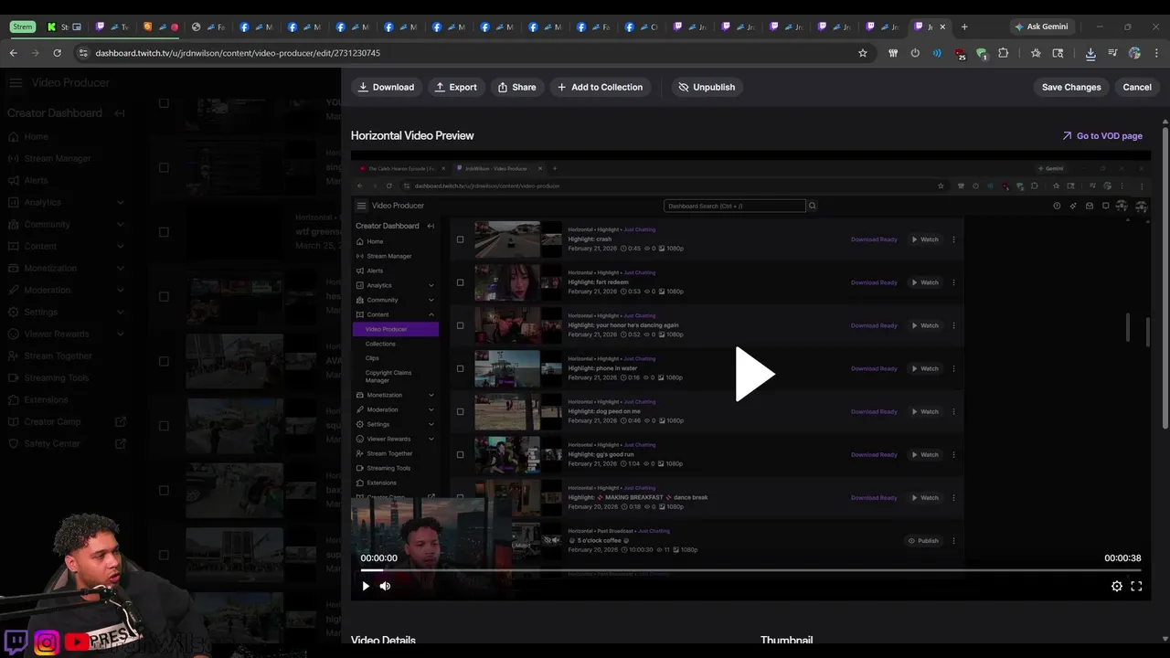Image resolution: width=1170 pixels, height=658 pixels.
Task: Expand the Monetization section chevron
Action: (121, 268)
